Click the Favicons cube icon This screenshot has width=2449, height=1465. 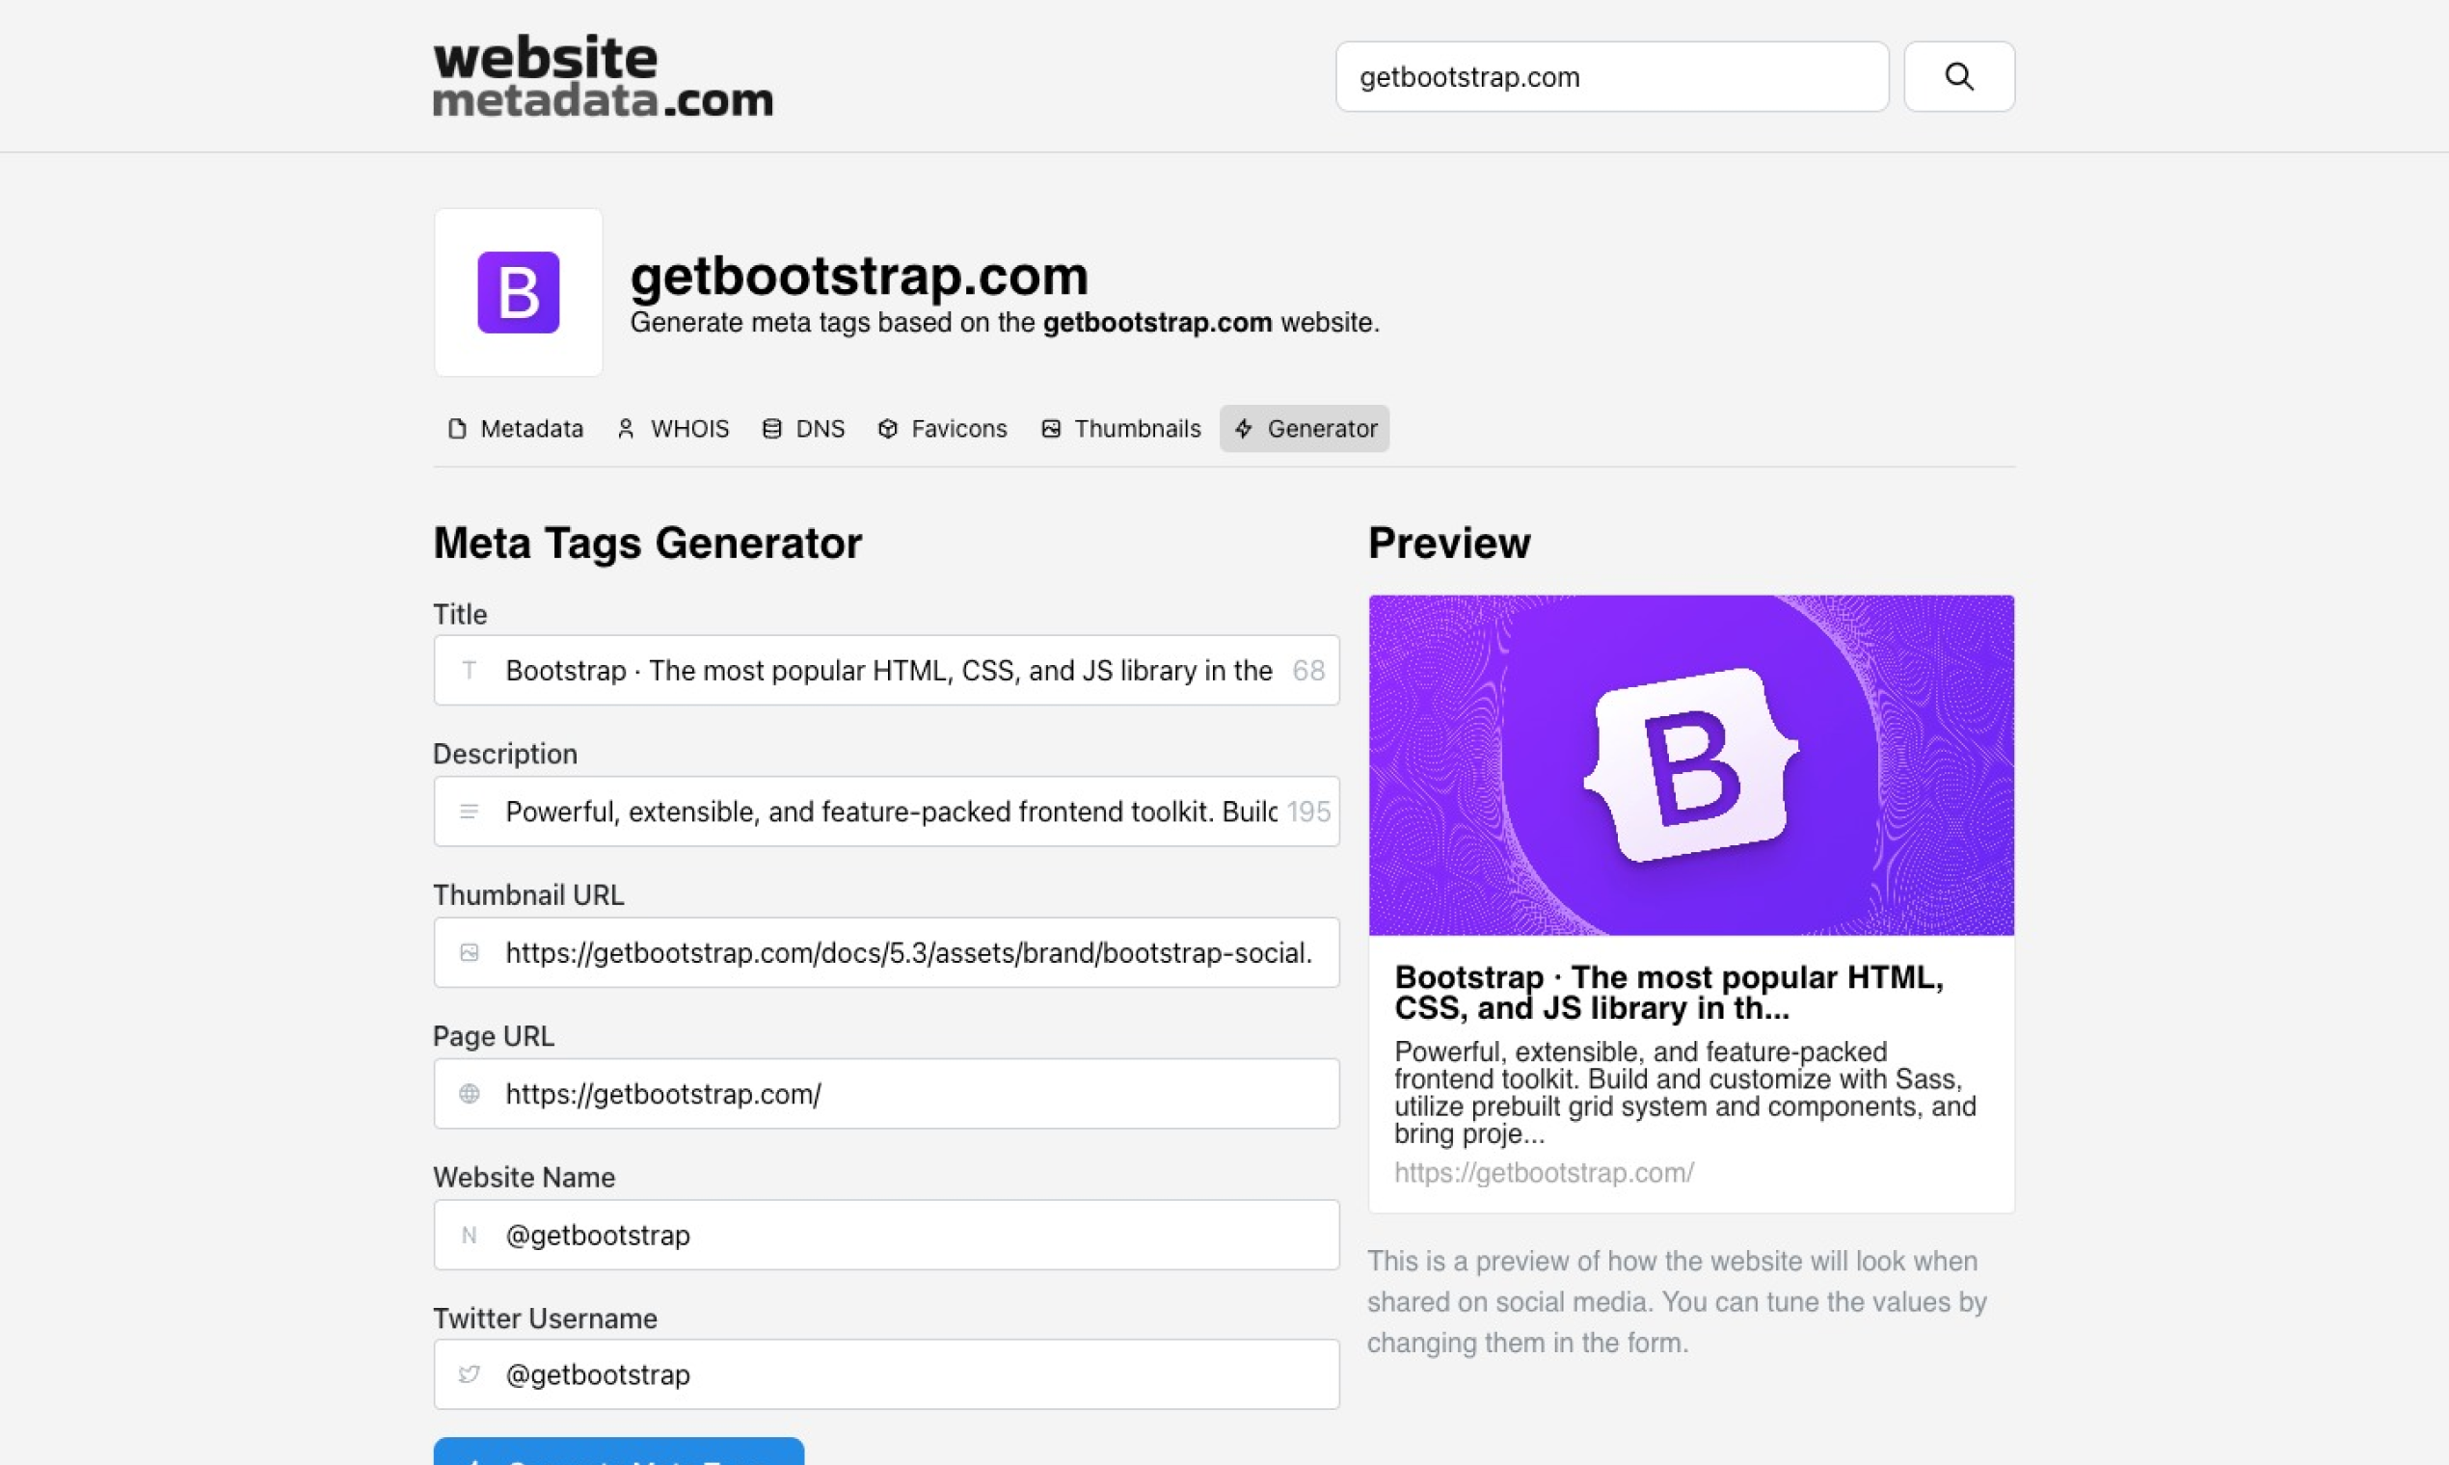point(887,429)
